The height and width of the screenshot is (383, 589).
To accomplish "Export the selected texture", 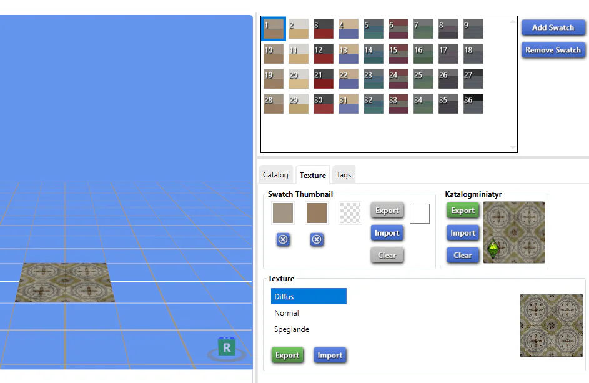I will (287, 355).
